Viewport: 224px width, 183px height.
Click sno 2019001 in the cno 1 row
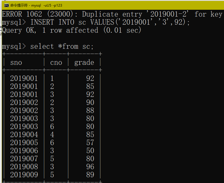click(x=24, y=78)
